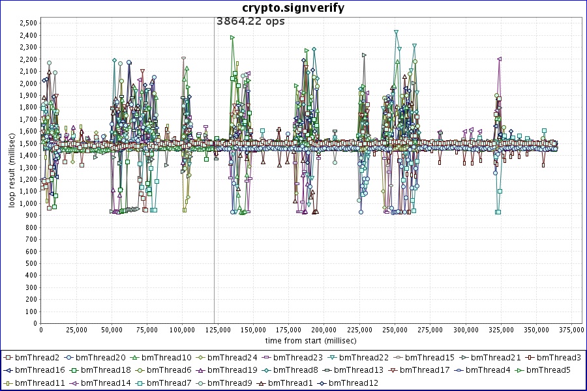The width and height of the screenshot is (587, 391).
Task: Click the bmThread3 legend entry text
Action: coord(558,358)
